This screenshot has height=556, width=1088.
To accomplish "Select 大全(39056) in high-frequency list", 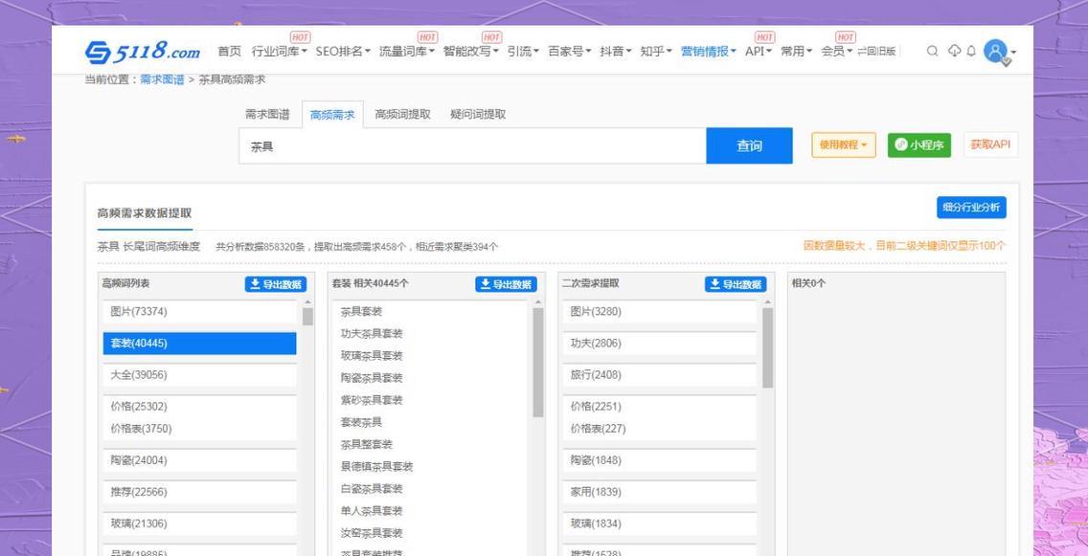I will coord(200,375).
